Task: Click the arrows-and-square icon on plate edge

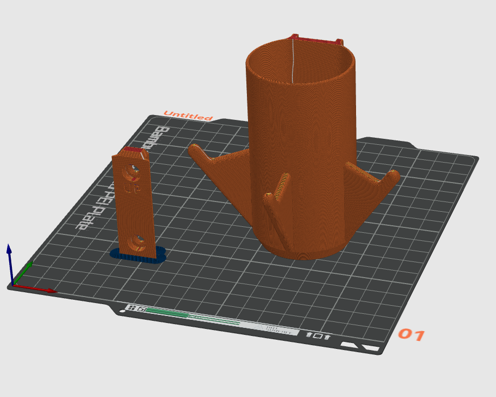Action: (x=318, y=336)
